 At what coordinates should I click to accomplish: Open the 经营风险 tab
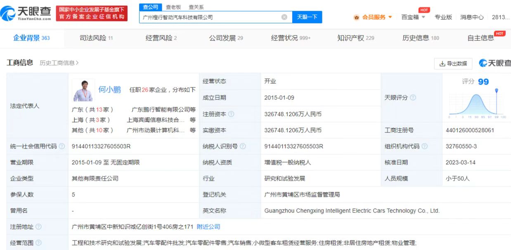coord(161,38)
